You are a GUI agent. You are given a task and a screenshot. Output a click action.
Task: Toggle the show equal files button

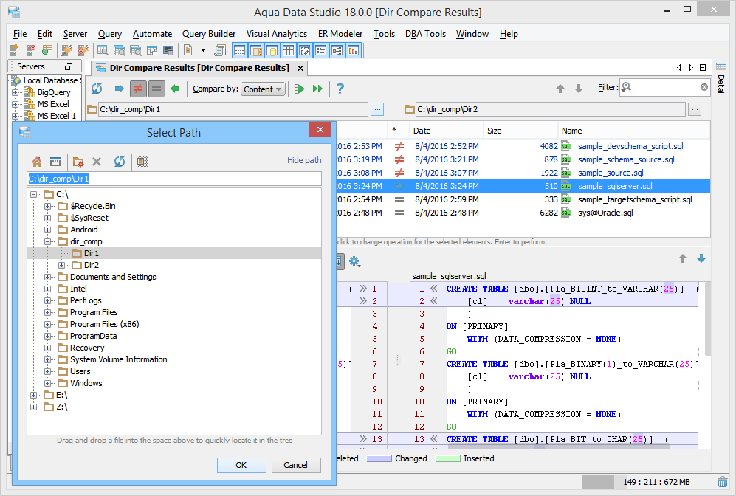156,89
